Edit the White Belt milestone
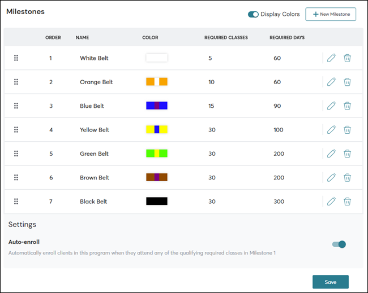Screen dimensions: 368x293 coord(331,58)
